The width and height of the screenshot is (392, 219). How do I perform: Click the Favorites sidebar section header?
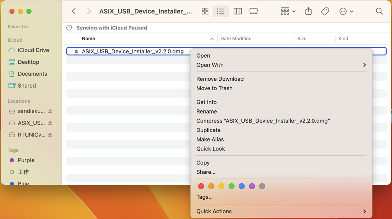tap(18, 27)
